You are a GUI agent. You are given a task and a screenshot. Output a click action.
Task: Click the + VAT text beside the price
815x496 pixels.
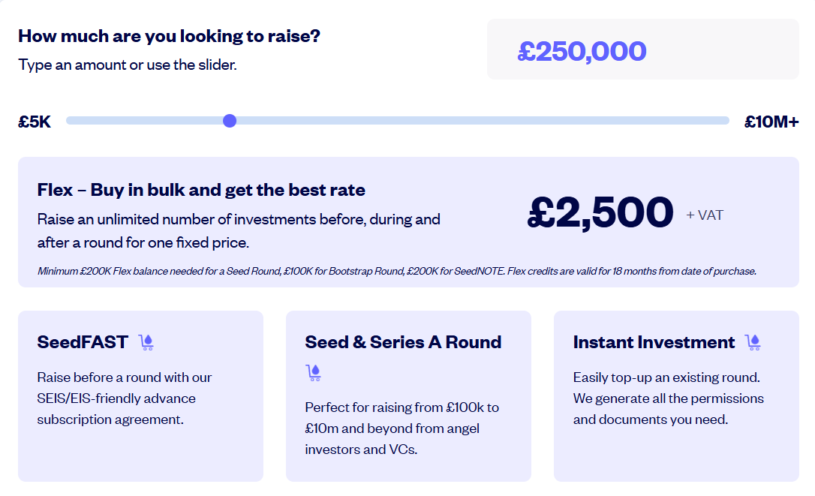(704, 215)
